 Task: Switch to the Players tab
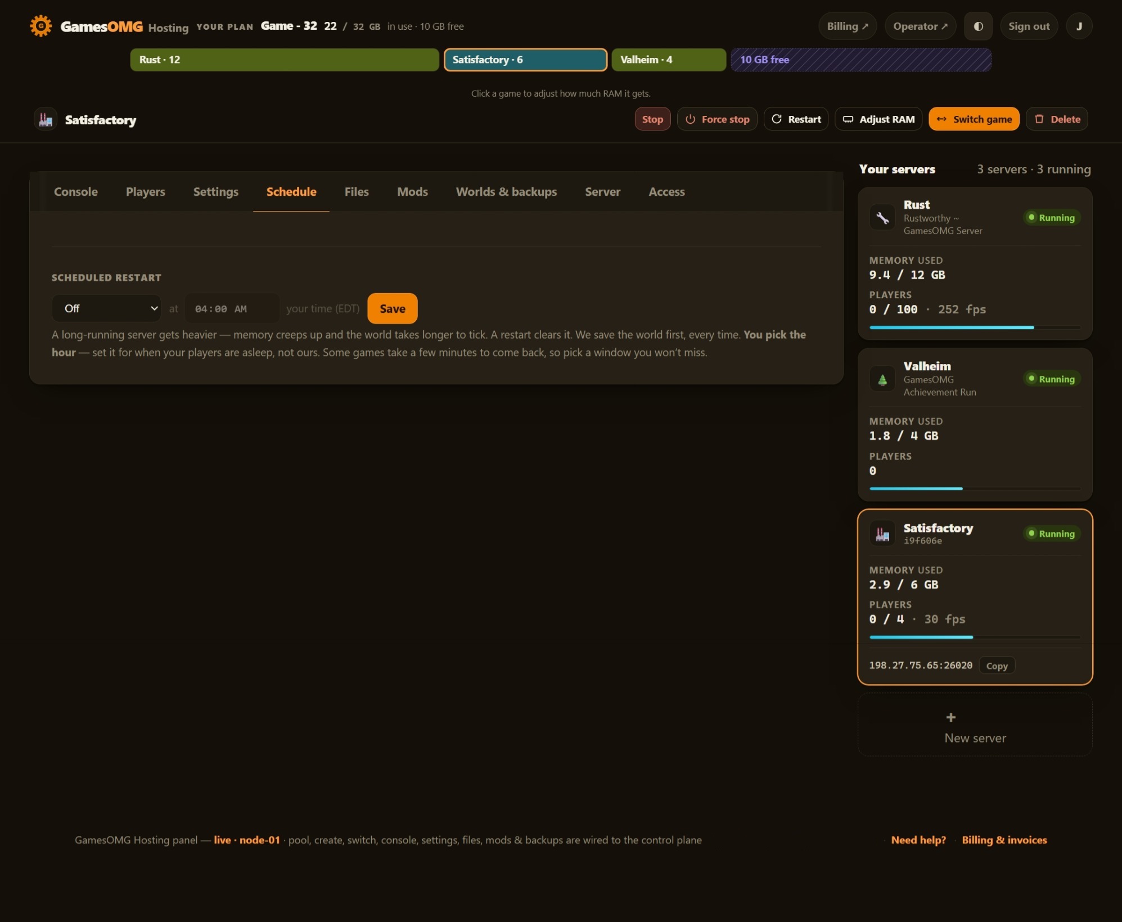[x=146, y=192]
